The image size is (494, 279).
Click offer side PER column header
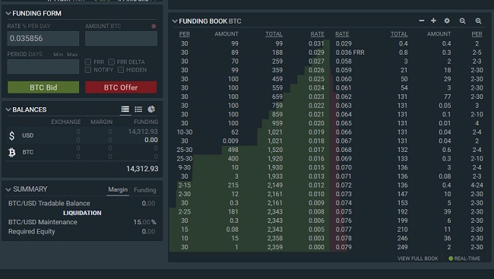pos(477,34)
